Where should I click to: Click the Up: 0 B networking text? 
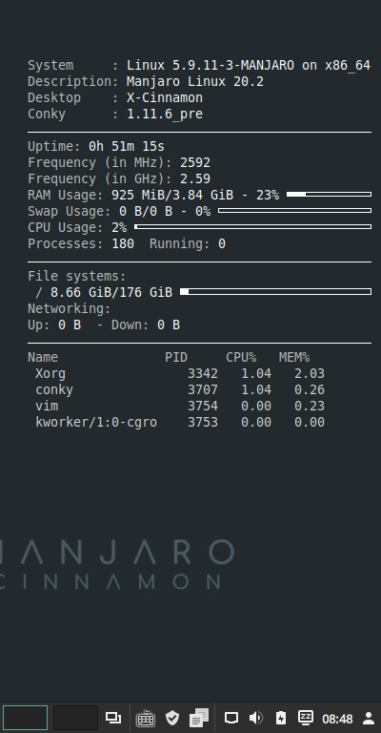click(54, 325)
